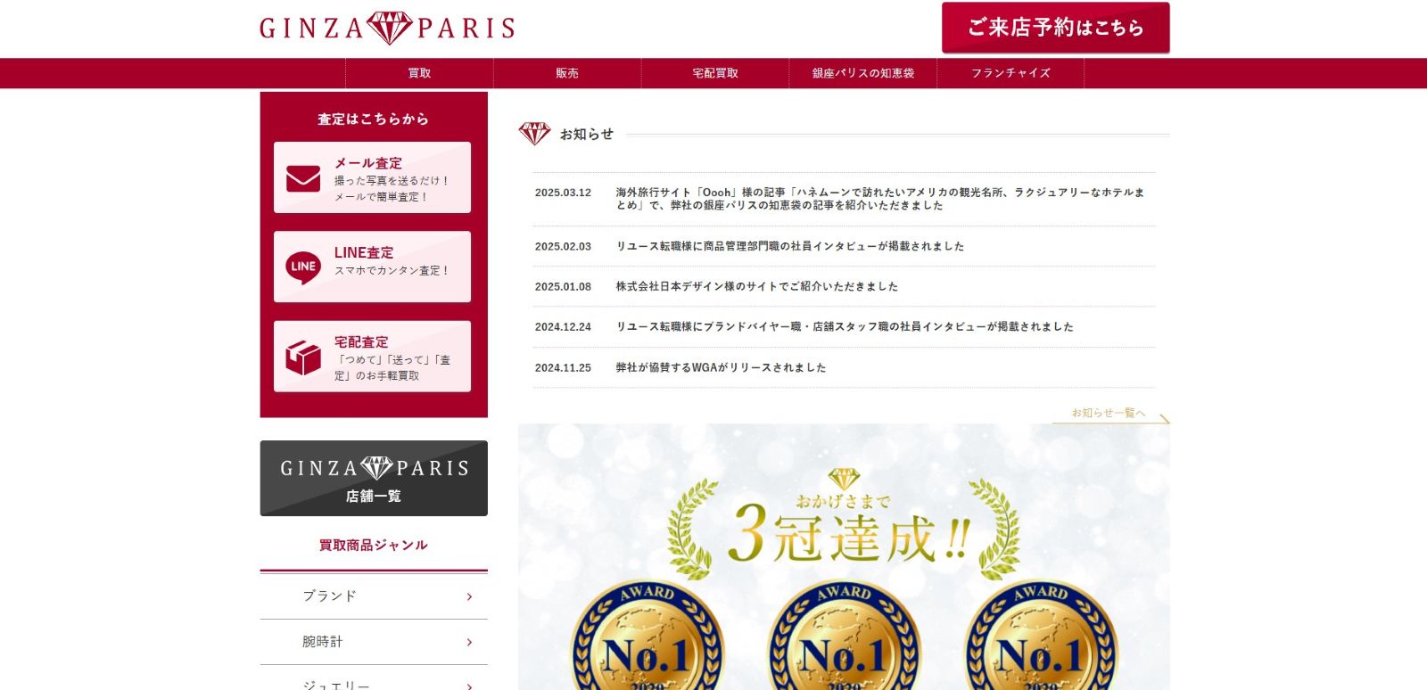
Task: Open the 宅配買取 menu item
Action: click(715, 73)
